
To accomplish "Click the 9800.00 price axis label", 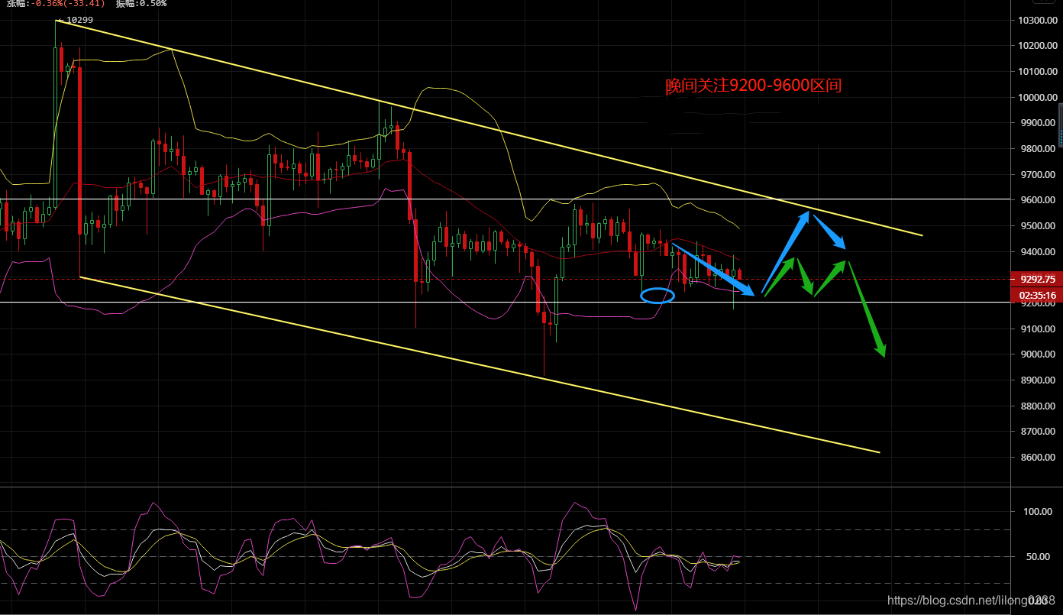I will (x=1037, y=149).
